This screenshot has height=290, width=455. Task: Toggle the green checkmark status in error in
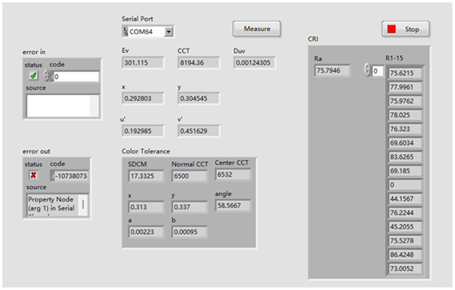[x=34, y=76]
